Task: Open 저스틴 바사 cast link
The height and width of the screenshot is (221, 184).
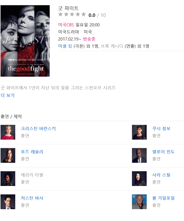Action: click(x=32, y=198)
